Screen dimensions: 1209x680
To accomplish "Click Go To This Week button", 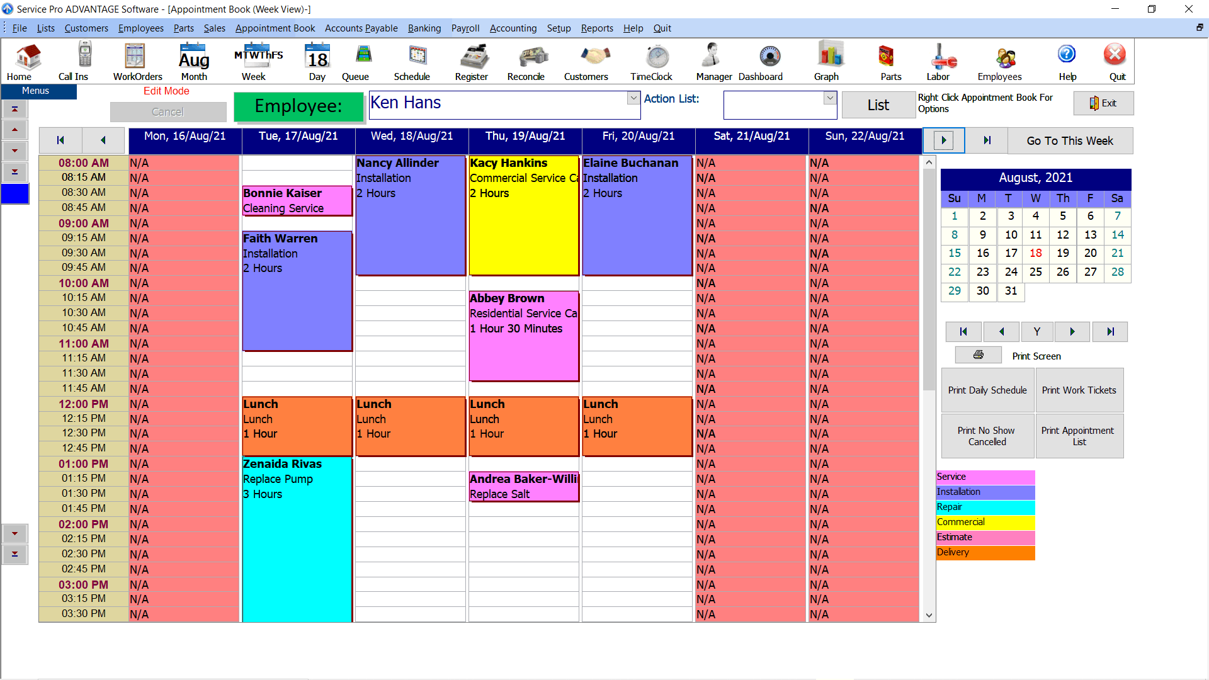I will [1070, 141].
